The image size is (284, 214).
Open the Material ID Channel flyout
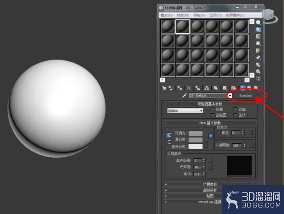tap(224, 88)
